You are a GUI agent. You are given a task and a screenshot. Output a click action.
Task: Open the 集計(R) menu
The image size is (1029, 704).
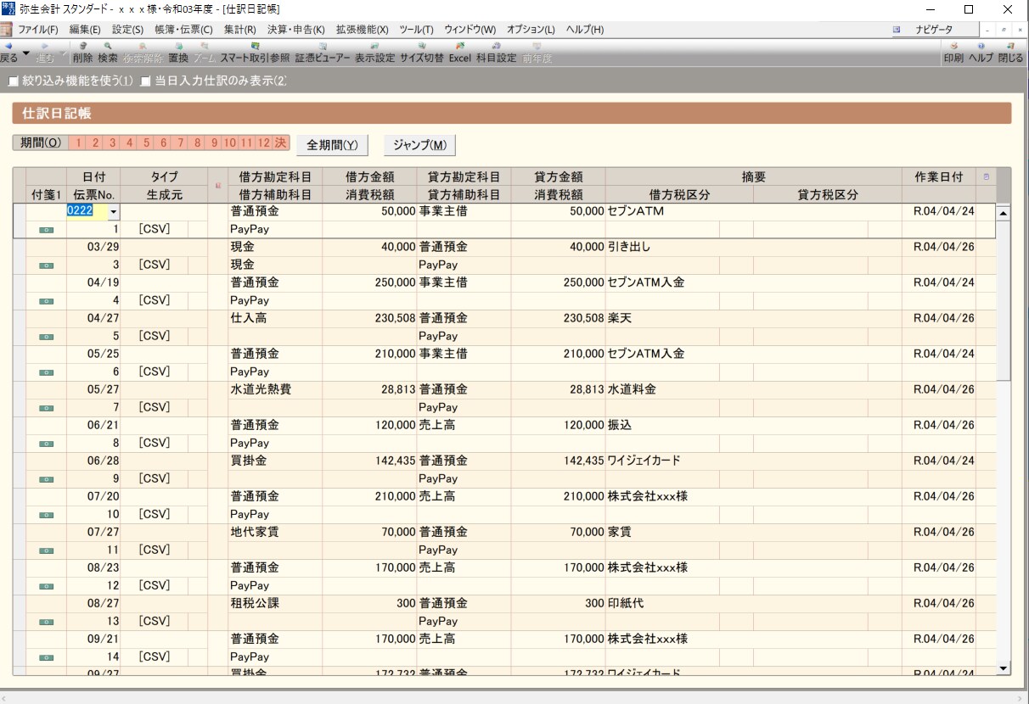240,30
